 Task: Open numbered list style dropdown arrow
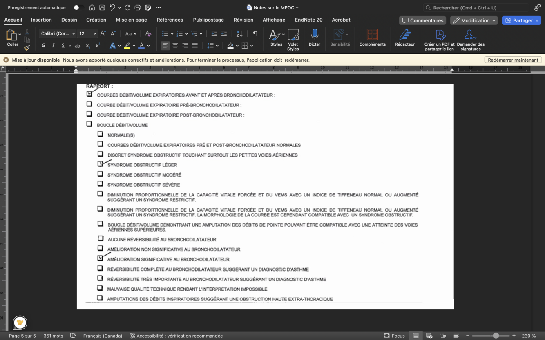[x=186, y=34]
